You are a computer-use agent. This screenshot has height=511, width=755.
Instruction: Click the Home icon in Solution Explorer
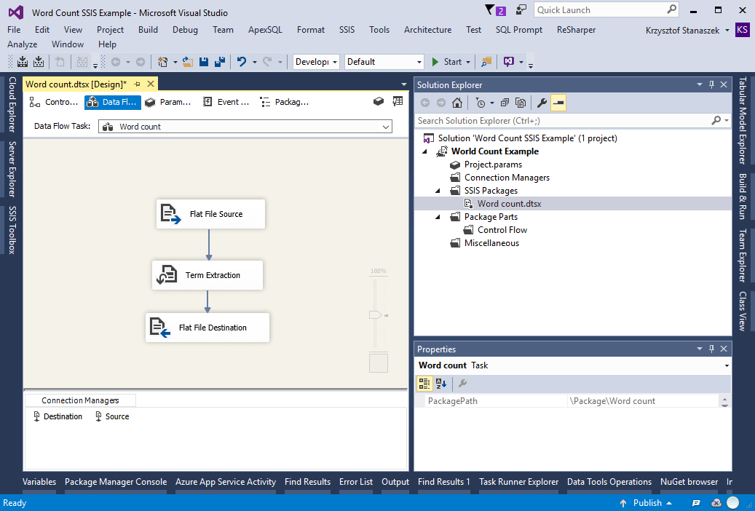[457, 103]
